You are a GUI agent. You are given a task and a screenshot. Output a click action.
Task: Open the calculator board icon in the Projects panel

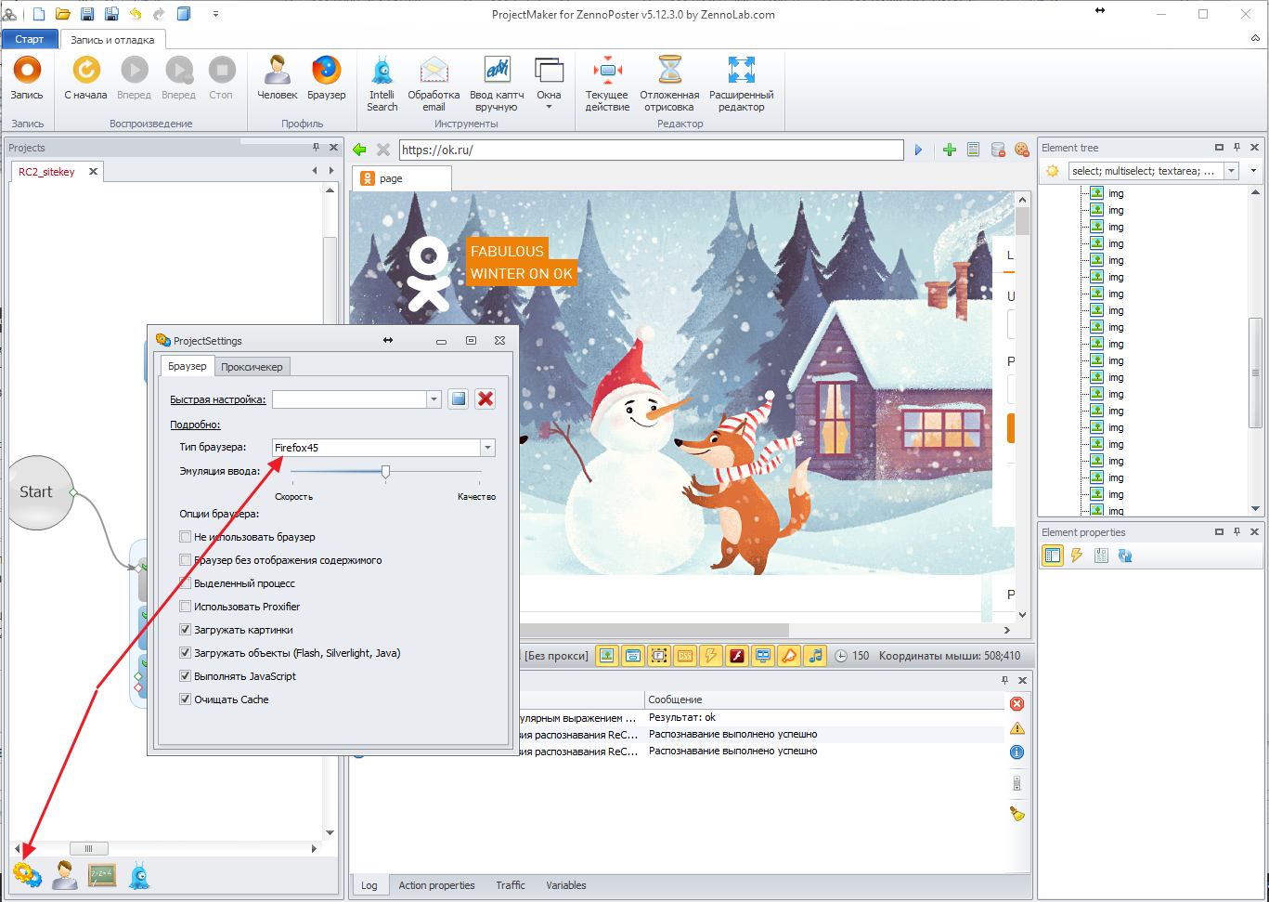tap(102, 874)
